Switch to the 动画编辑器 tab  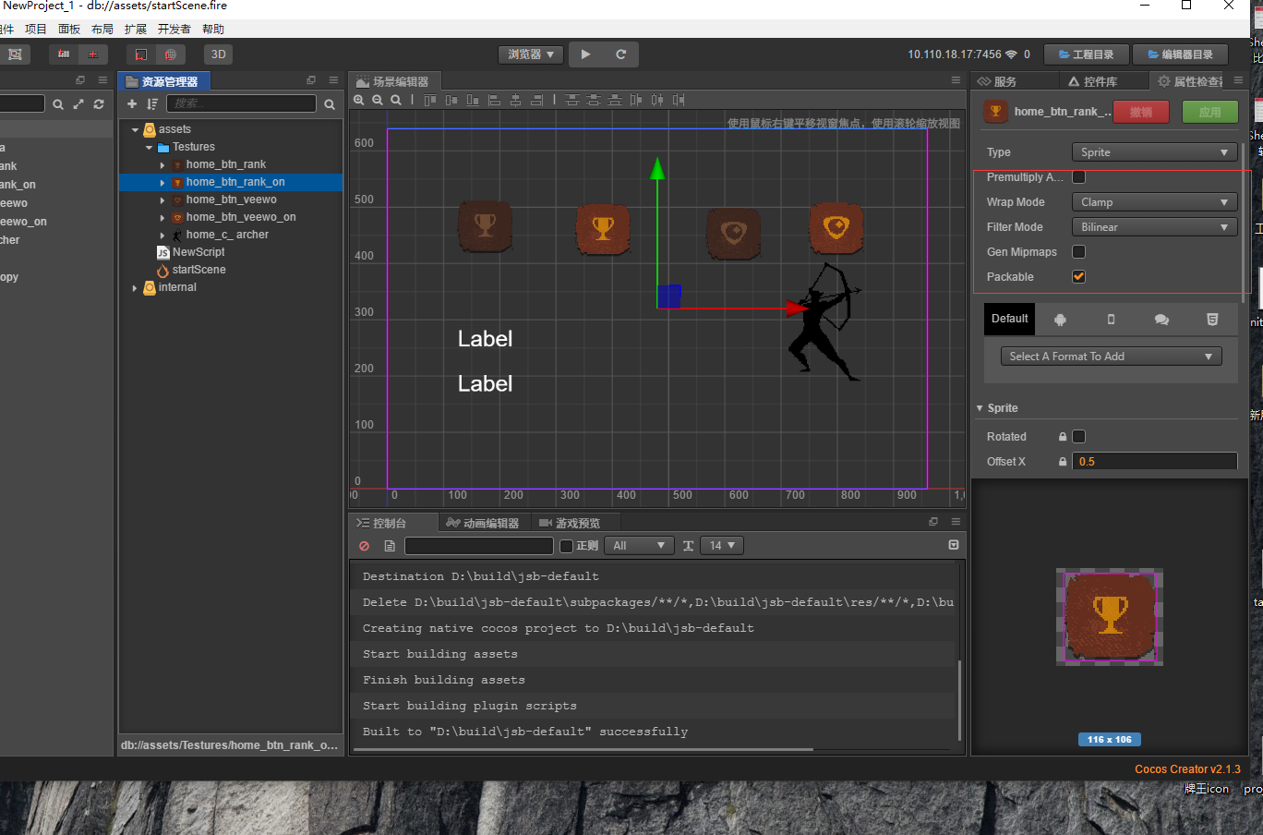click(x=483, y=523)
